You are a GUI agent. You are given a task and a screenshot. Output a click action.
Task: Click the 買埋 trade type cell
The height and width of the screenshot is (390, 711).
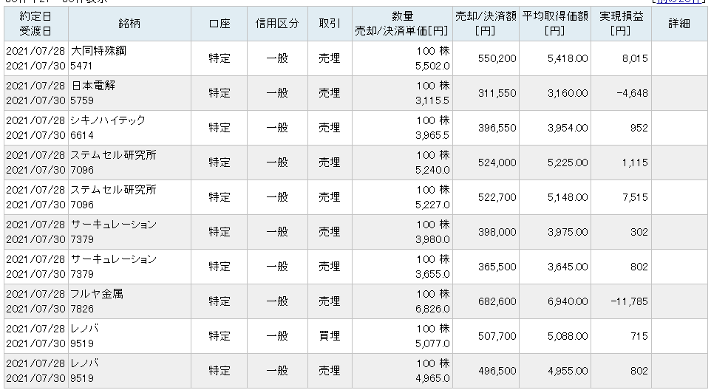click(x=330, y=336)
